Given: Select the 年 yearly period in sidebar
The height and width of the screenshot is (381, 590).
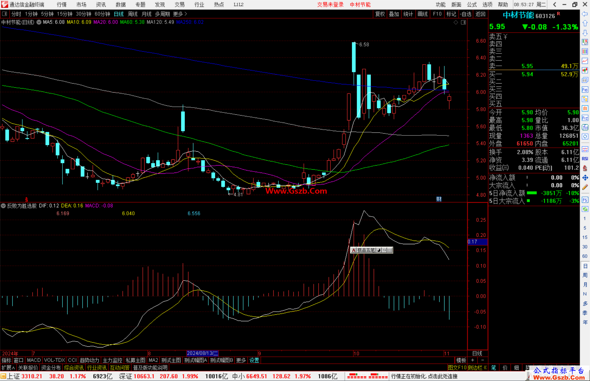Looking at the screenshot, I should coord(585,322).
